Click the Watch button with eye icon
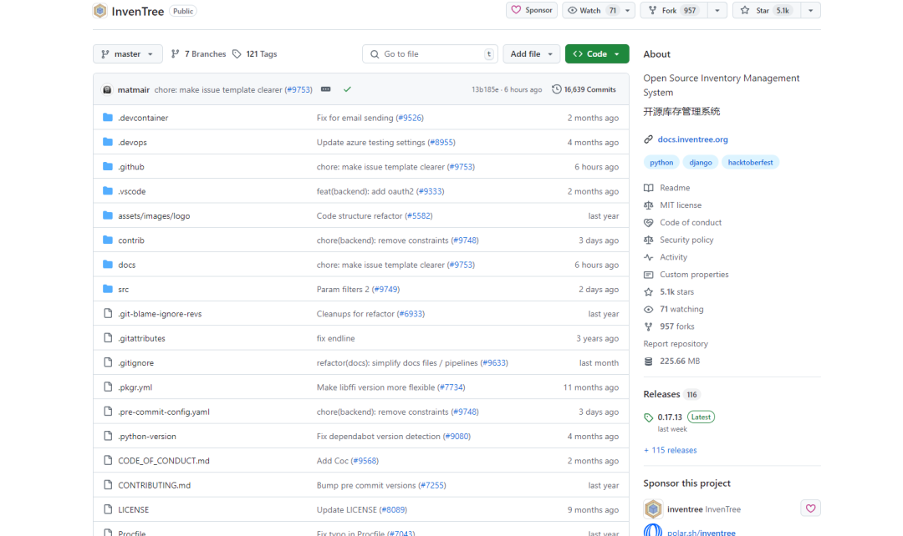 point(591,10)
